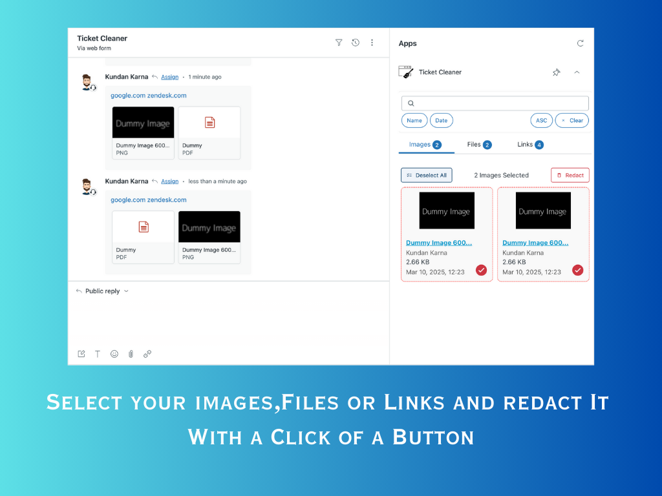
Task: Insert an emoji in the reply
Action: (x=114, y=354)
